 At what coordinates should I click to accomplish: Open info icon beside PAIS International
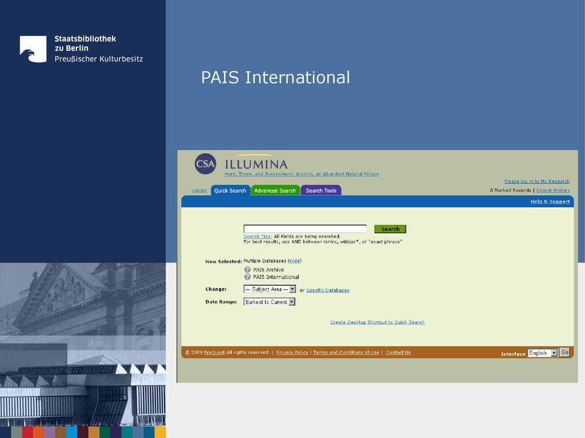(x=247, y=277)
